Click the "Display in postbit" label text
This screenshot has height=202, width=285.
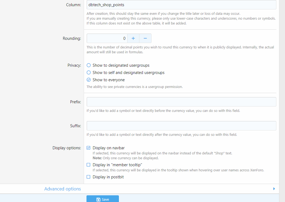[108, 177]
